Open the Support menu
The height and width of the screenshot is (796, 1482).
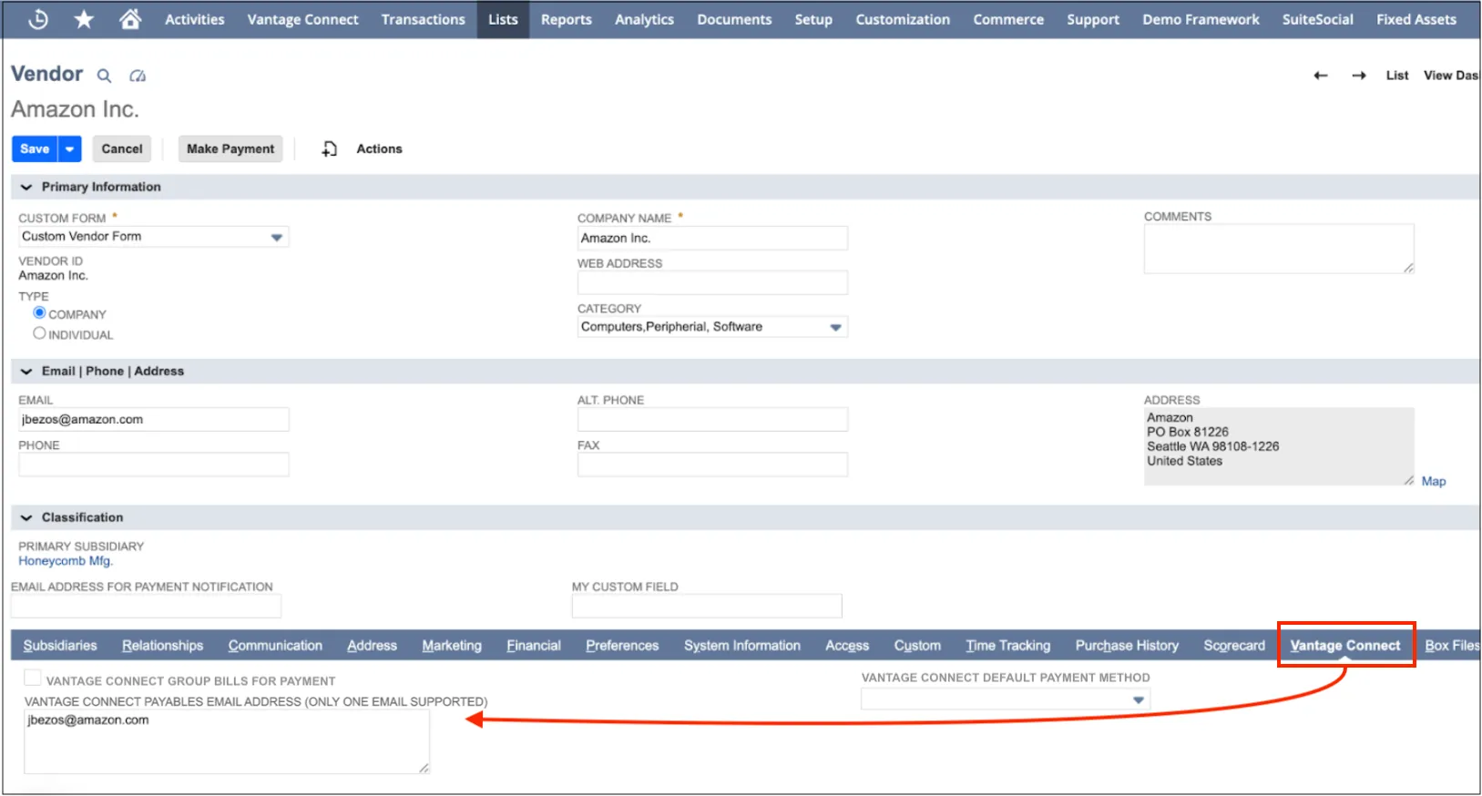[x=1093, y=19]
